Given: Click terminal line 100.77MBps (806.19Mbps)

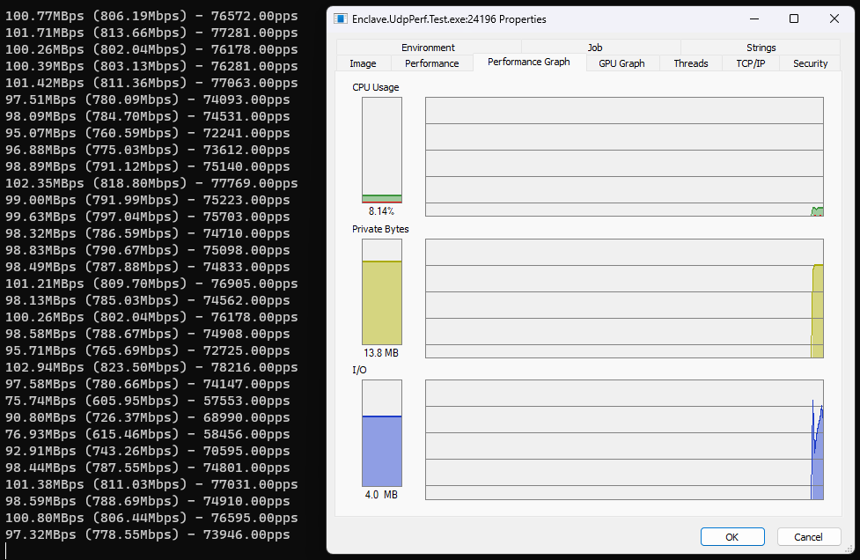Looking at the screenshot, I should (x=151, y=16).
